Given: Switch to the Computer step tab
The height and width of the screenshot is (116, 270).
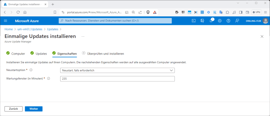Looking at the screenshot, I should (16, 54).
